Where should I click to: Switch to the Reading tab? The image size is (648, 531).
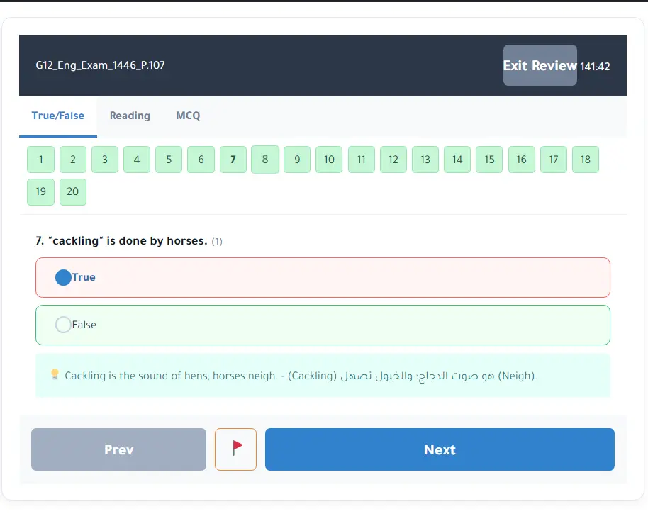(130, 116)
